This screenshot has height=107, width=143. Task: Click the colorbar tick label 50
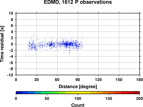47,98
